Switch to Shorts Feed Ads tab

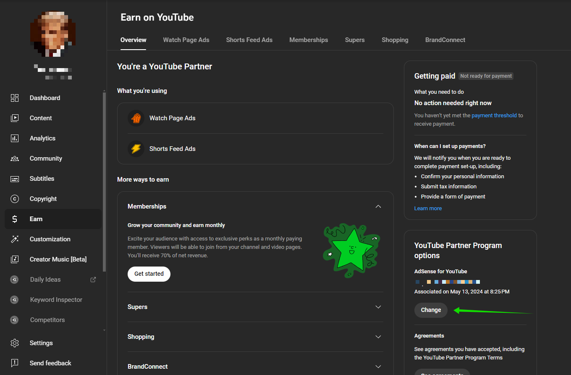point(249,40)
